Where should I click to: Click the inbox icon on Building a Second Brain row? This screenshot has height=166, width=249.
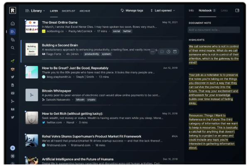[x=162, y=52]
